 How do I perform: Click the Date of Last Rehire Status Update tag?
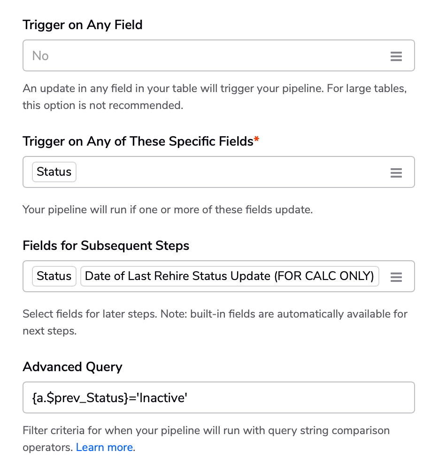coord(230,276)
